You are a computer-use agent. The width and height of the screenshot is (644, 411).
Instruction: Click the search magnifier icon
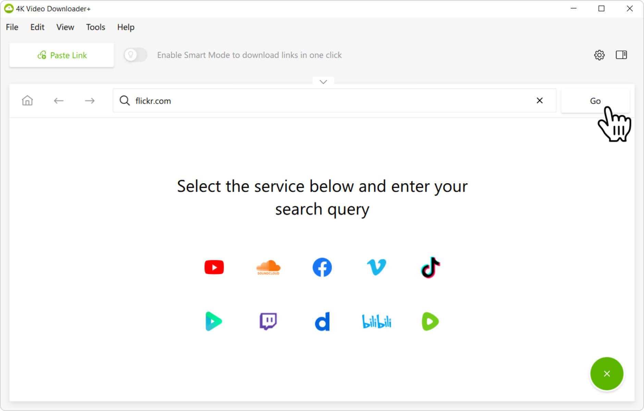tap(125, 101)
